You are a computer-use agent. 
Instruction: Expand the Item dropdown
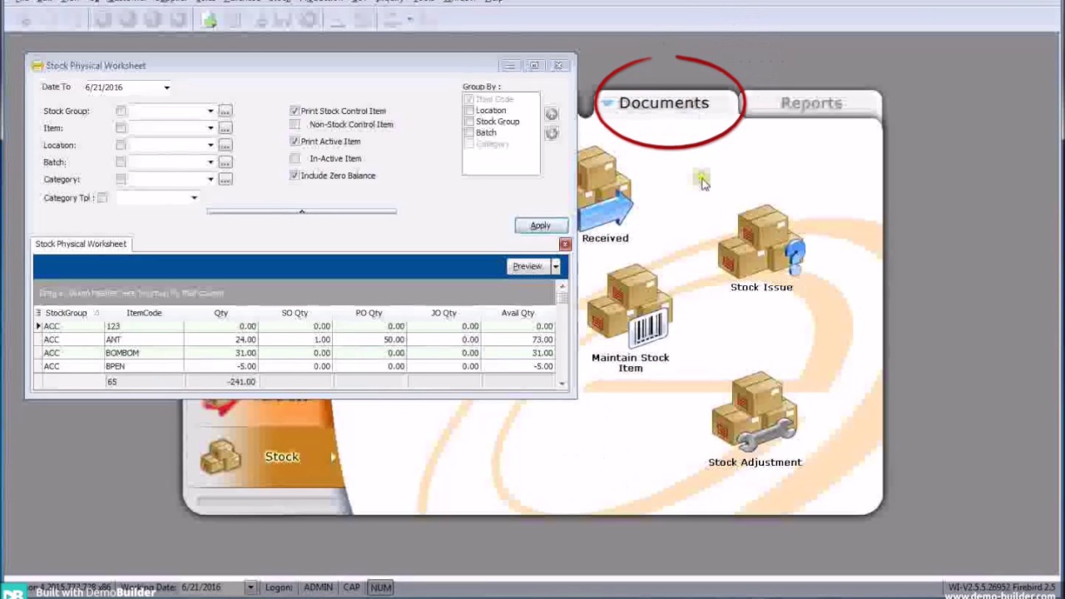(x=211, y=128)
